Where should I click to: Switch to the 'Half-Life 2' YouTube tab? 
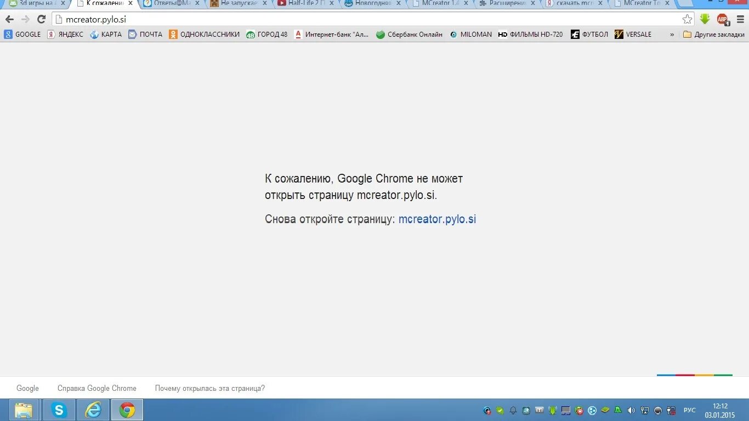click(x=306, y=3)
